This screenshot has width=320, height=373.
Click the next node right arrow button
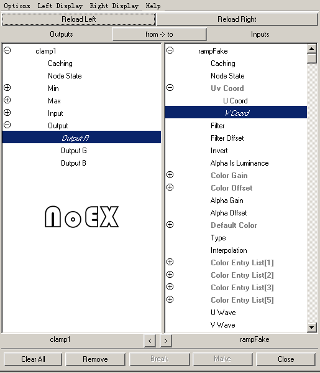[166, 341]
